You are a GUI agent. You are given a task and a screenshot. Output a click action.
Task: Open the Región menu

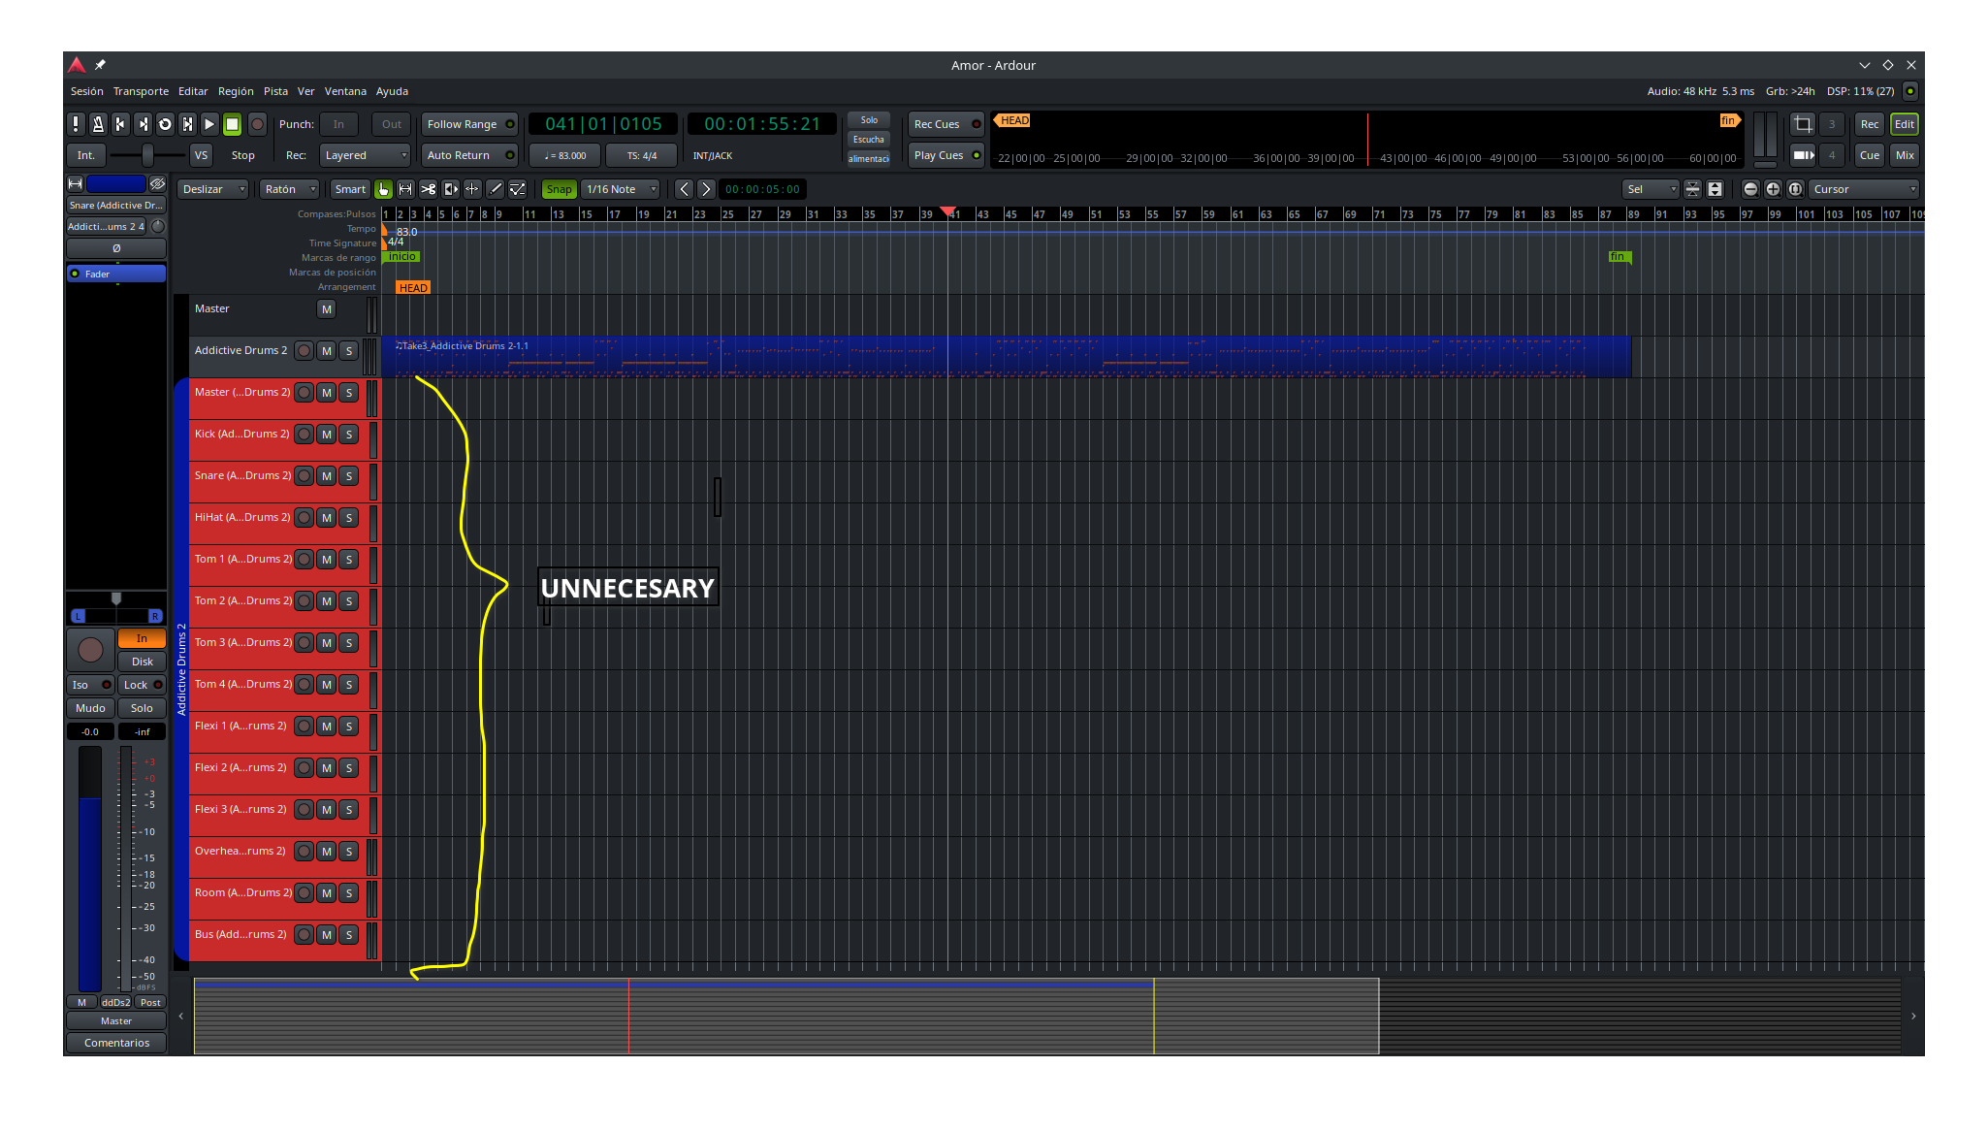click(236, 91)
